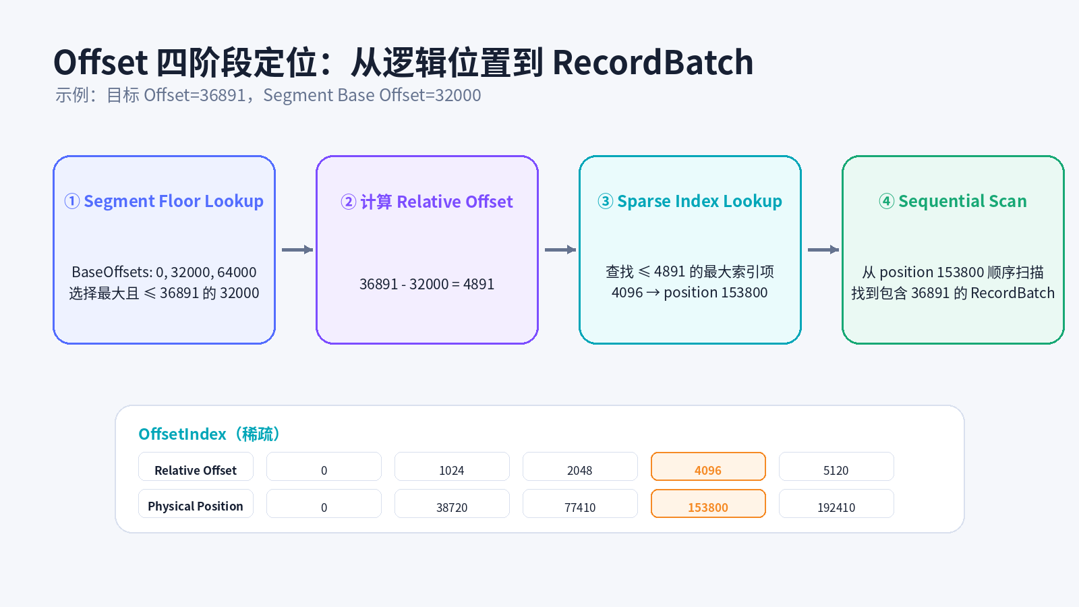The width and height of the screenshot is (1079, 607).
Task: Select the 192410 position cell
Action: point(836,504)
